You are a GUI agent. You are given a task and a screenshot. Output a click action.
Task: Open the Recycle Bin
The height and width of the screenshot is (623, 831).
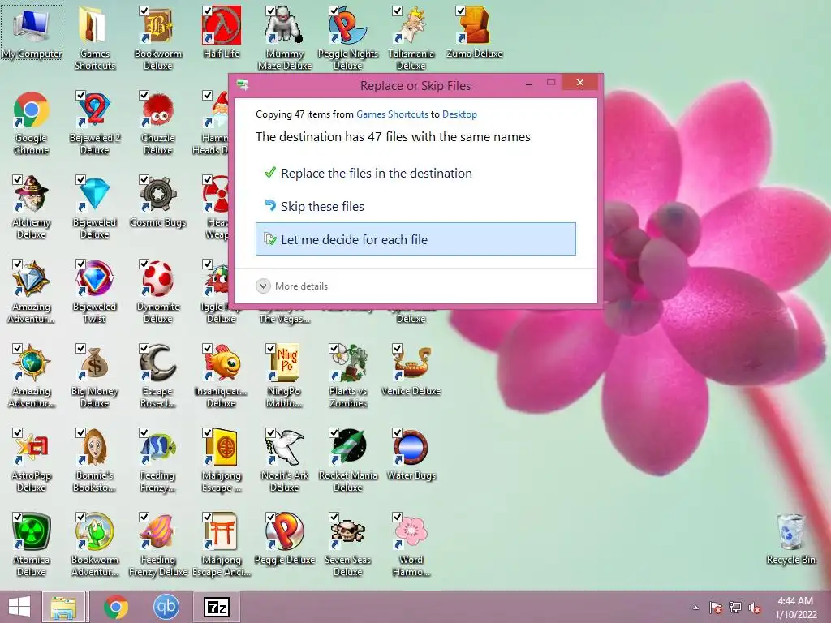(790, 532)
